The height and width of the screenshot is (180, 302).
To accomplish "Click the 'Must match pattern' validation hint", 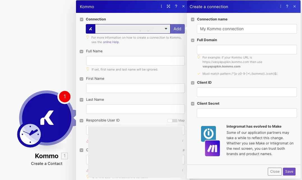I will [x=240, y=74].
